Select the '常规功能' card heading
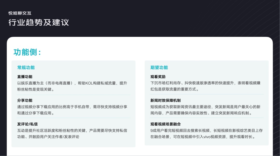This screenshot has height=156, width=280. (x=26, y=68)
